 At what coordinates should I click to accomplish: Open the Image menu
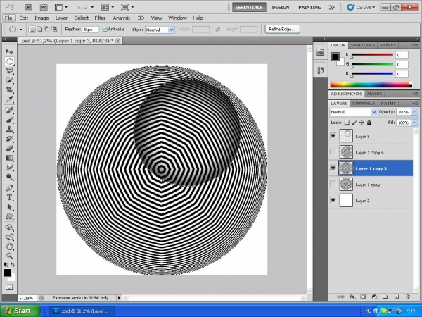41,18
